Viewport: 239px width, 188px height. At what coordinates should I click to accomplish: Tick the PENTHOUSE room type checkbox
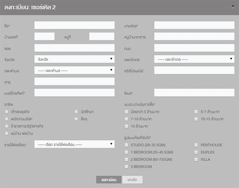[196, 145]
